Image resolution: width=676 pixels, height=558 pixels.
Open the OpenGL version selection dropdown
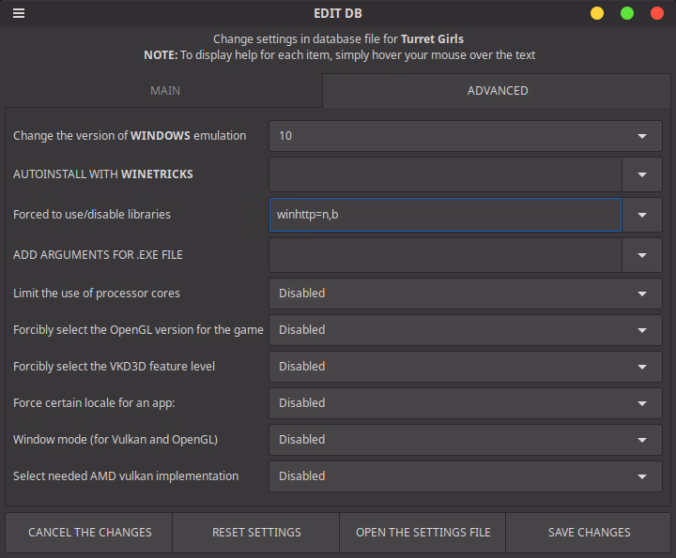coord(466,330)
